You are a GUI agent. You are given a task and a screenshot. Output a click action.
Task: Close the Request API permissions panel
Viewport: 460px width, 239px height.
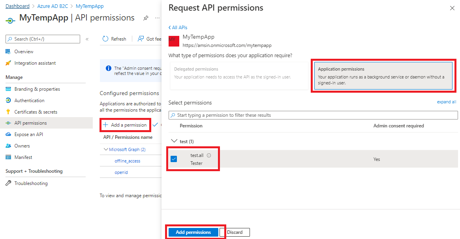452,8
